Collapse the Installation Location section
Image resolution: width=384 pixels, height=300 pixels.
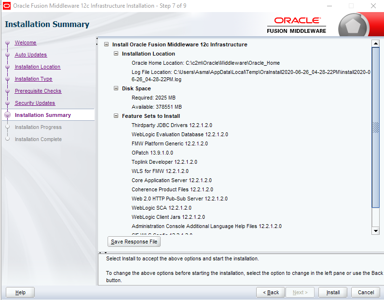[116, 54]
